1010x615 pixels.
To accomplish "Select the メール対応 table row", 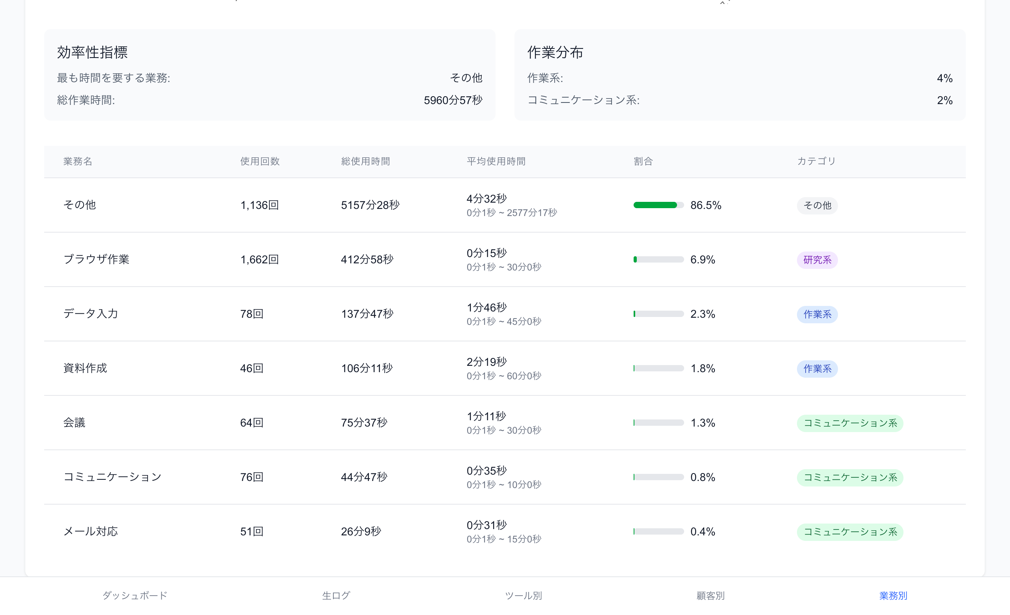I will (492, 531).
